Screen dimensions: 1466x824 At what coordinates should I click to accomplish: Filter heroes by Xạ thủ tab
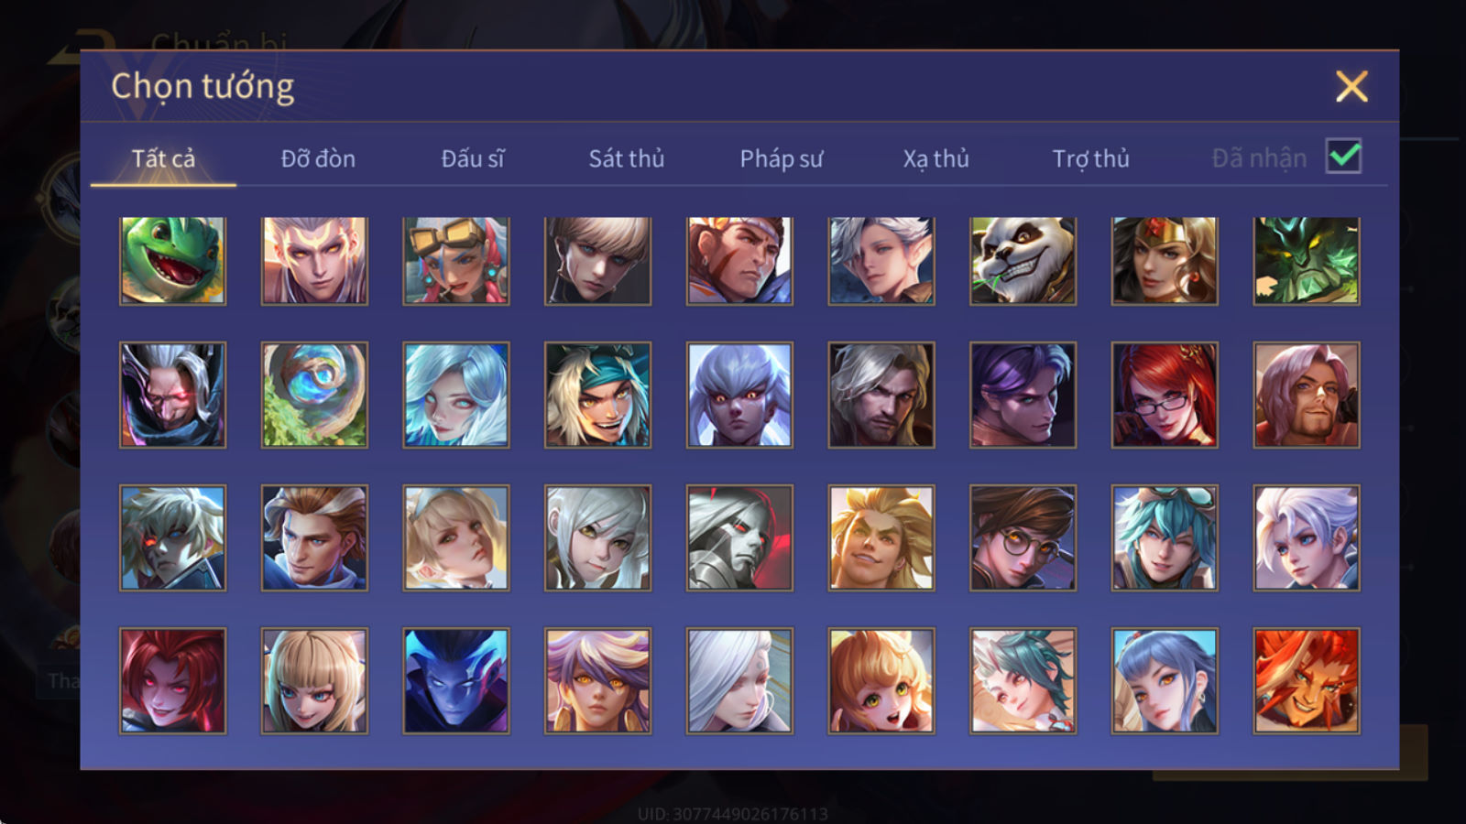(x=935, y=158)
